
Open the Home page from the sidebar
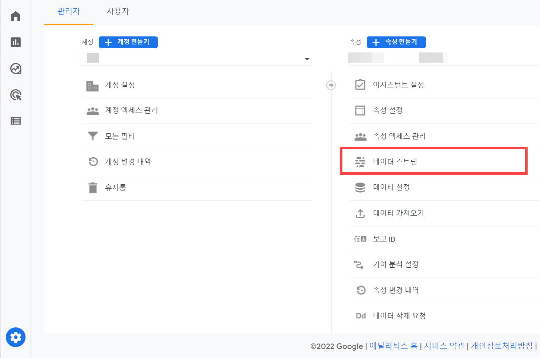pyautogui.click(x=15, y=16)
